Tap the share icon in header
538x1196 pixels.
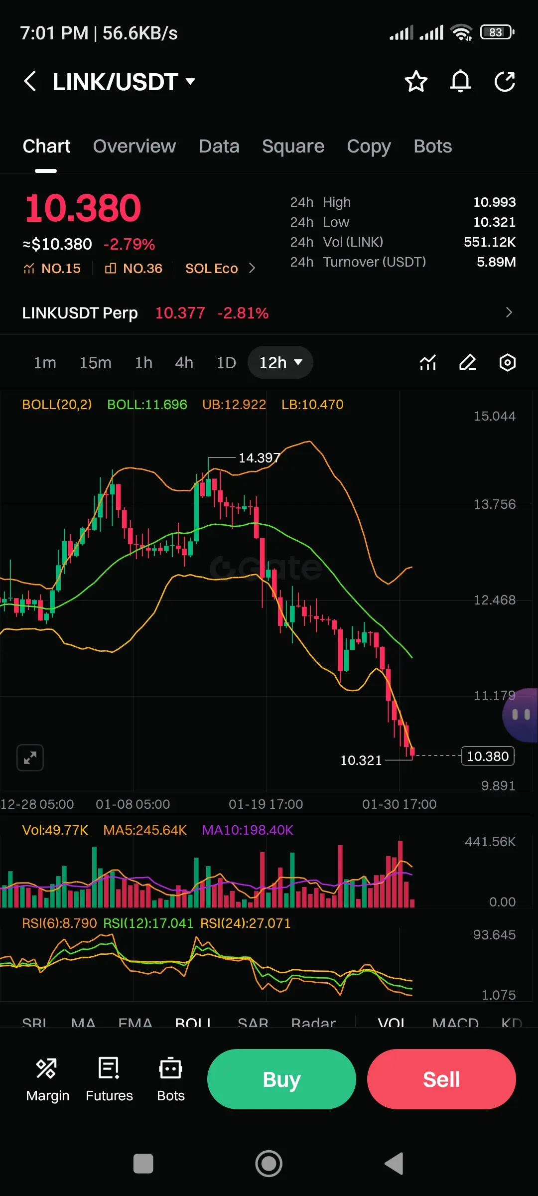pos(505,81)
